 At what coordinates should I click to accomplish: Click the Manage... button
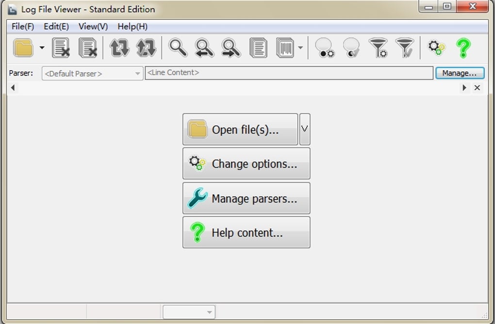[x=460, y=73]
